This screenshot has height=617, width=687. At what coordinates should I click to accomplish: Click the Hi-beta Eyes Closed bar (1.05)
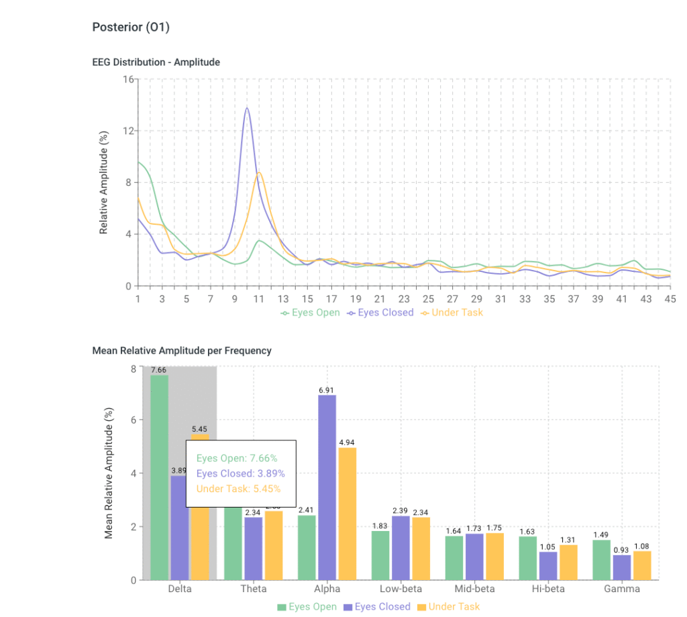548,566
